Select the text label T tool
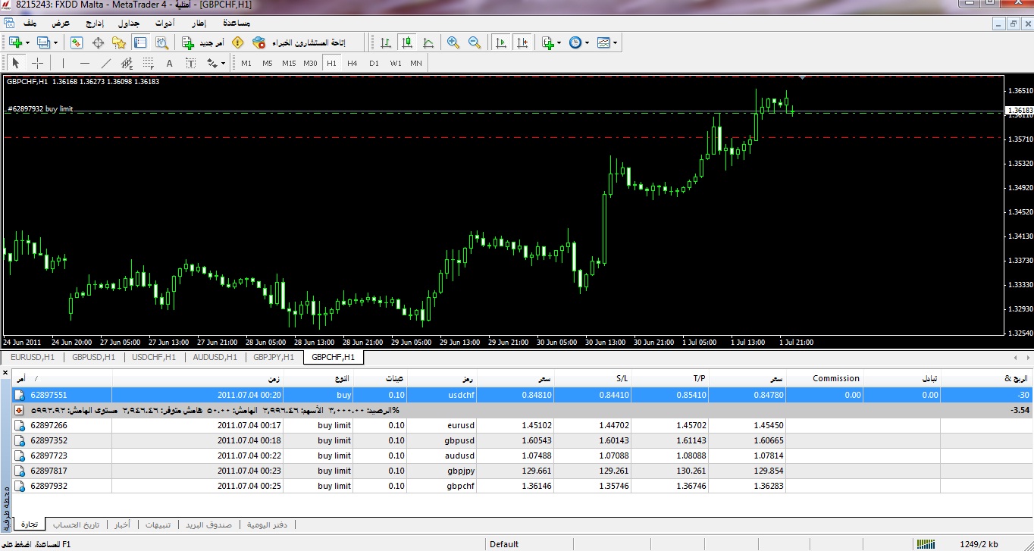 190,63
